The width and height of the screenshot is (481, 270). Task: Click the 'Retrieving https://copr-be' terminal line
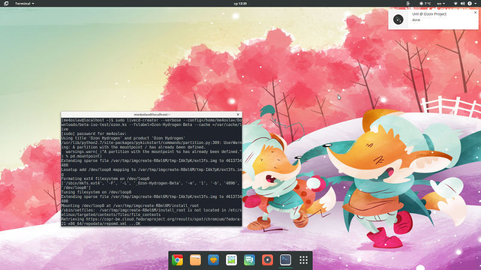pos(152,219)
